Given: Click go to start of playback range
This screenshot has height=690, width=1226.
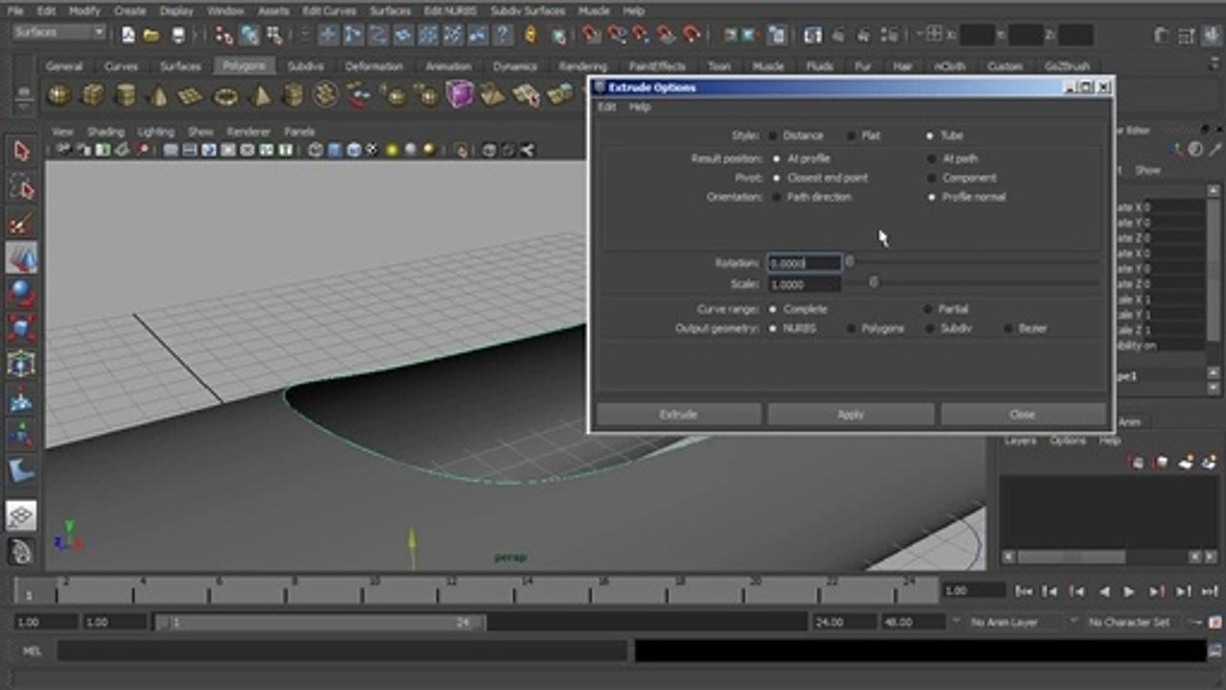Looking at the screenshot, I should 1024,591.
